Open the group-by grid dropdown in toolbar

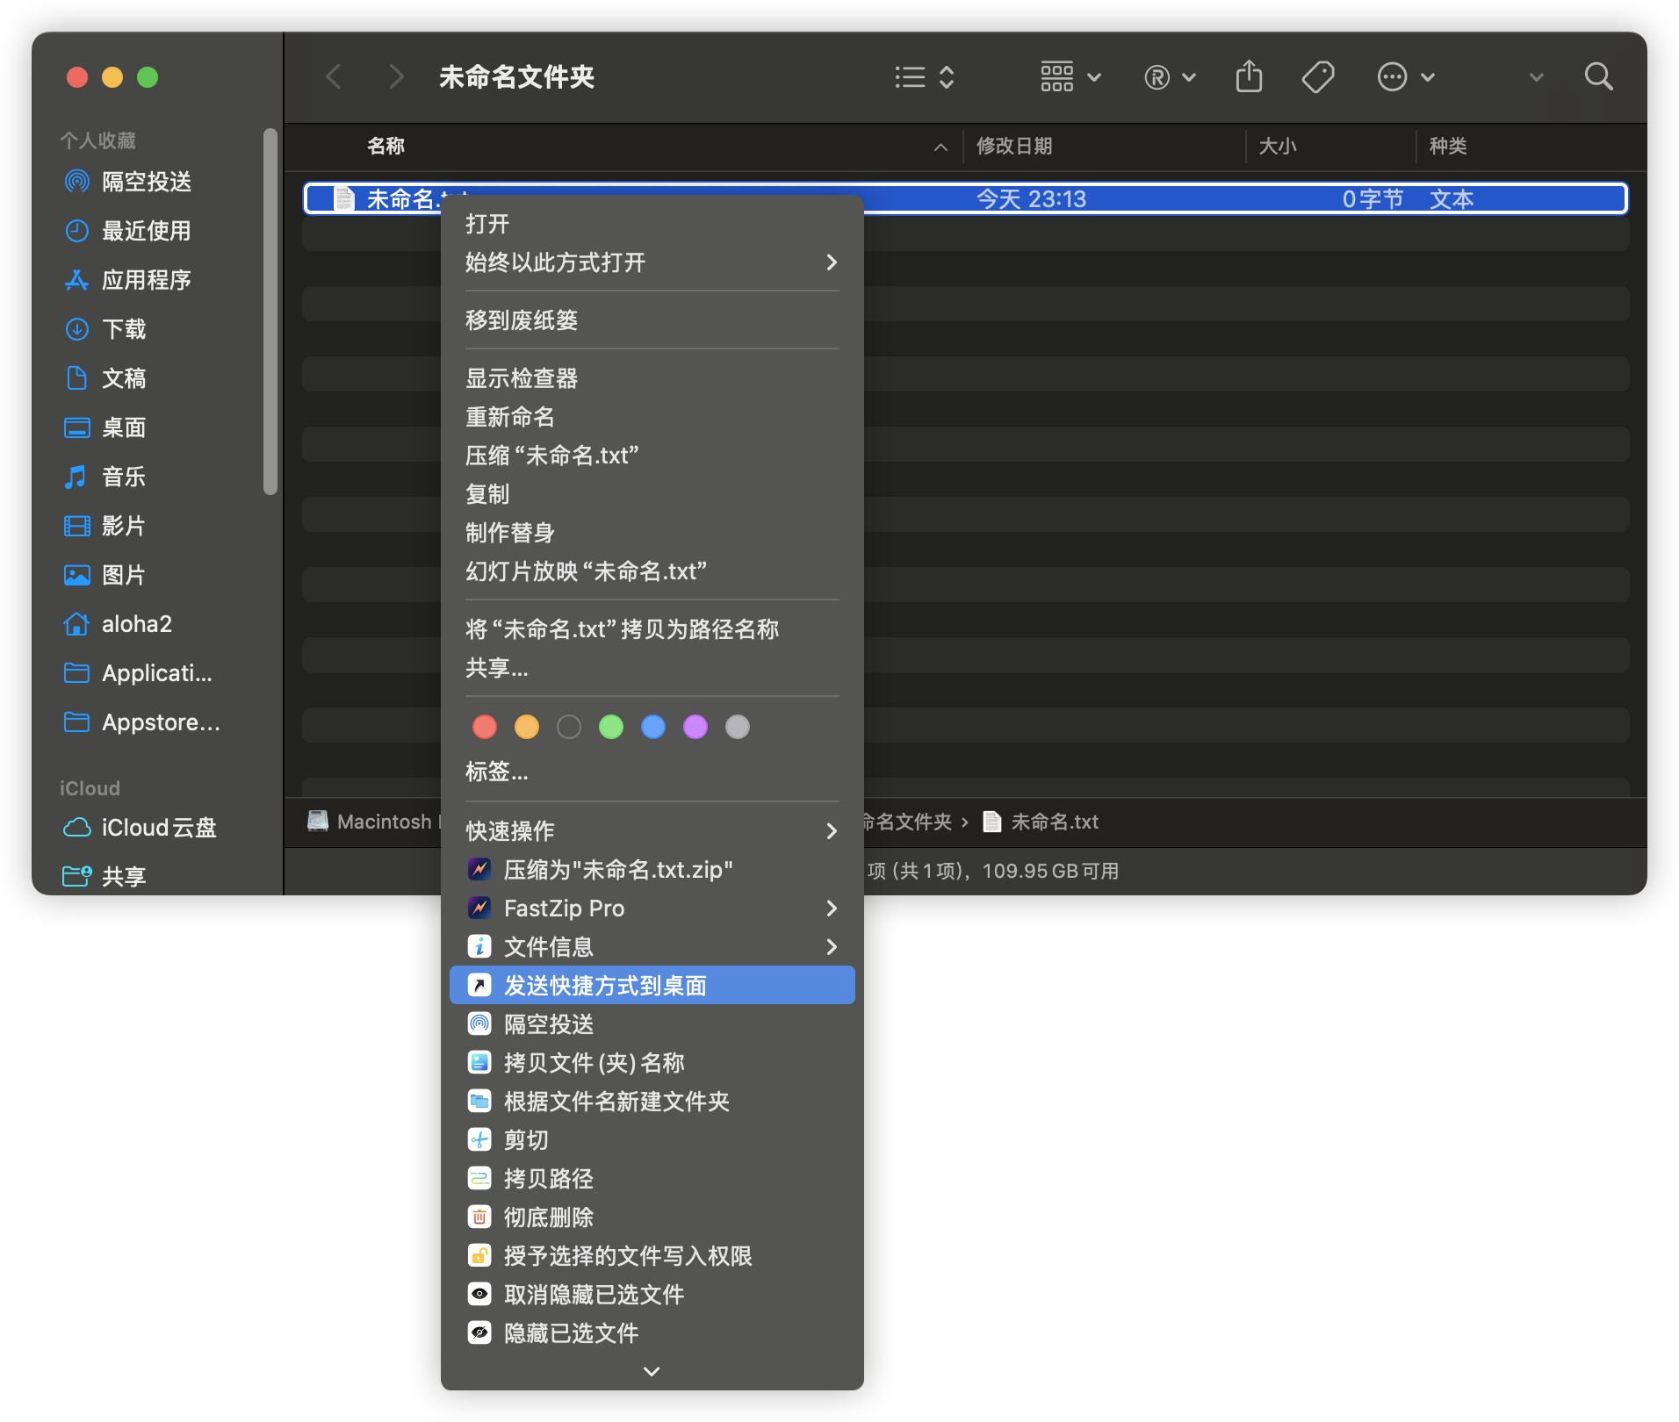(x=1070, y=77)
